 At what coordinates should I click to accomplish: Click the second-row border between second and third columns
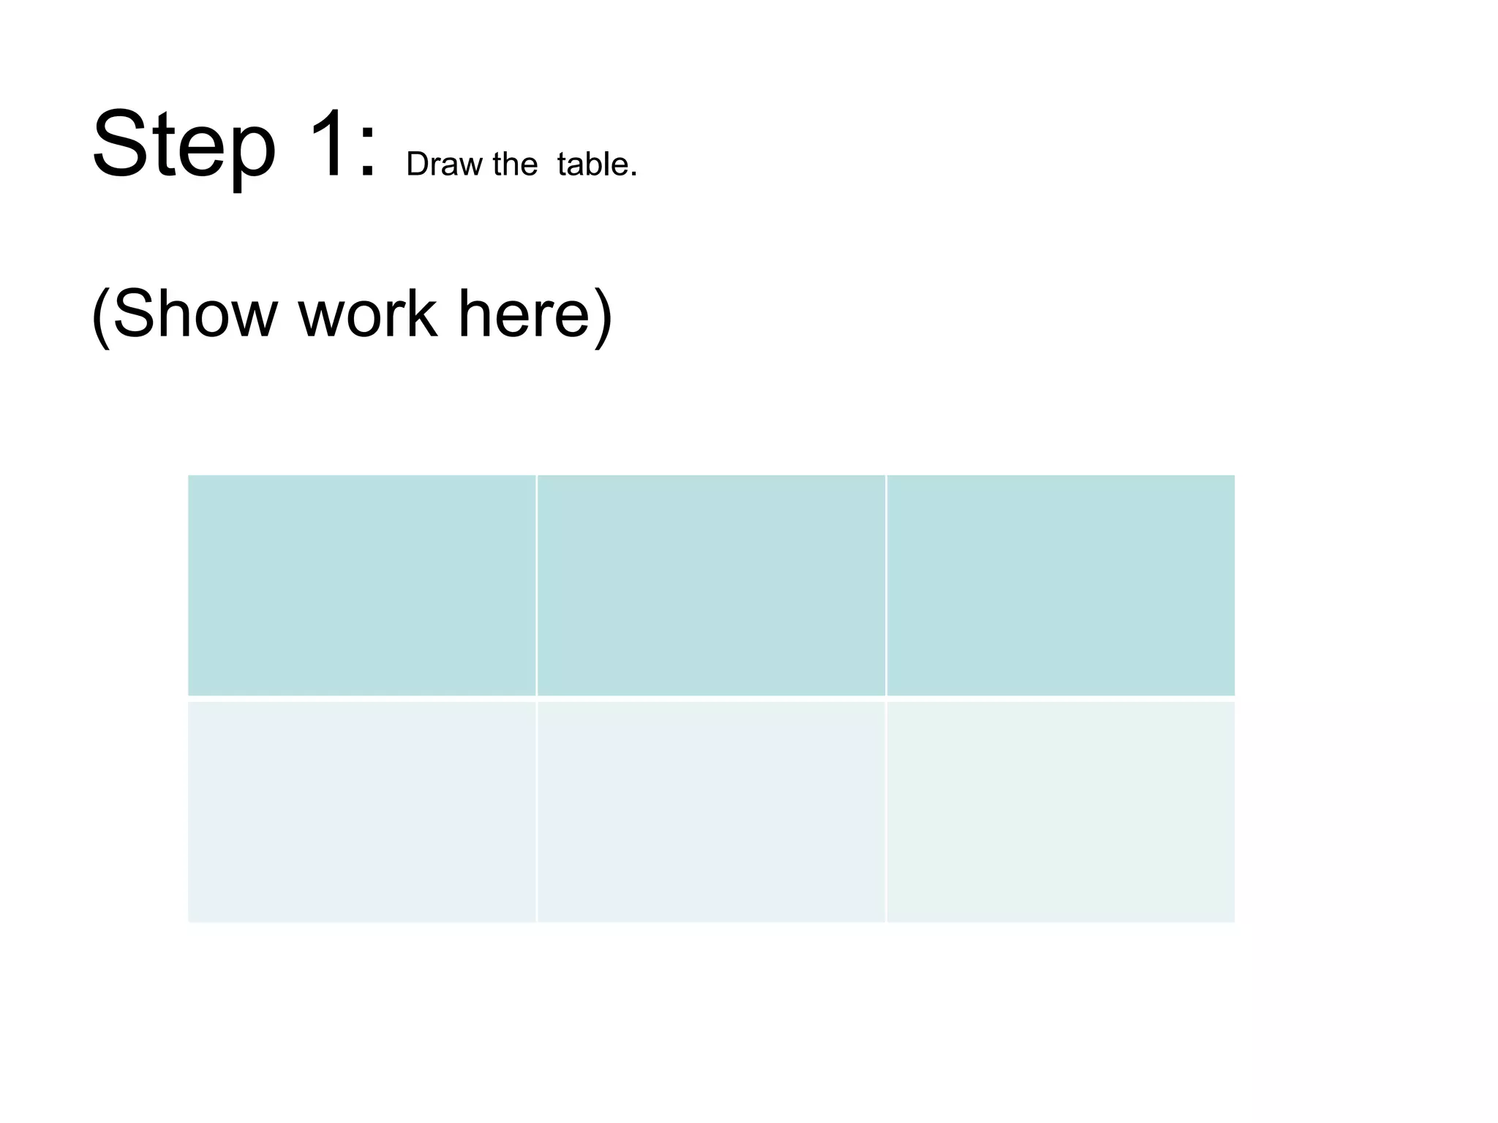coord(887,812)
